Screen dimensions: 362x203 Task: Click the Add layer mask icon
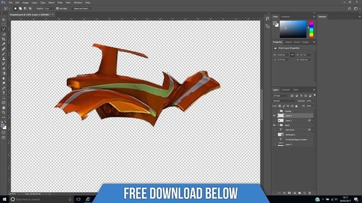(289, 193)
